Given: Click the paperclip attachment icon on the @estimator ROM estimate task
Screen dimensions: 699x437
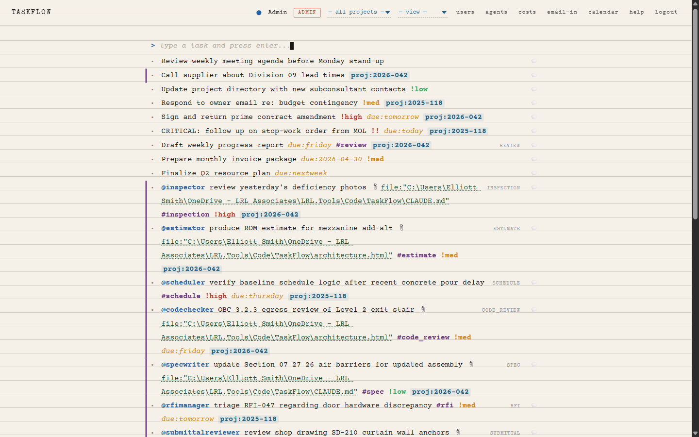Looking at the screenshot, I should pos(401,227).
